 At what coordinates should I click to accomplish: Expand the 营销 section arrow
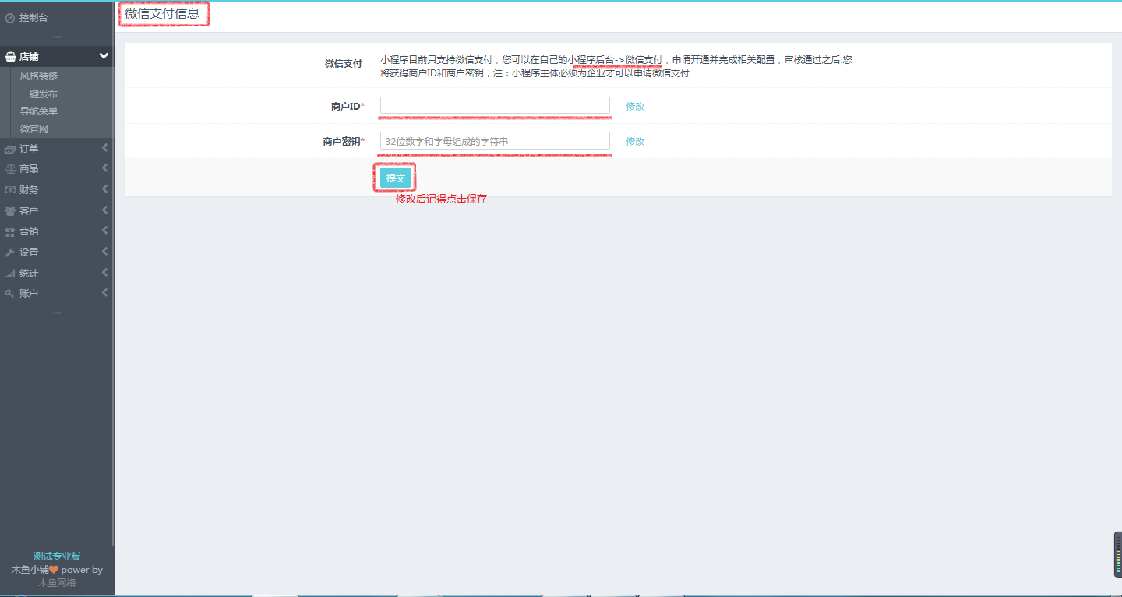click(104, 231)
